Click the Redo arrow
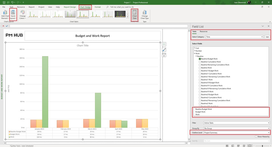 coord(18,2)
